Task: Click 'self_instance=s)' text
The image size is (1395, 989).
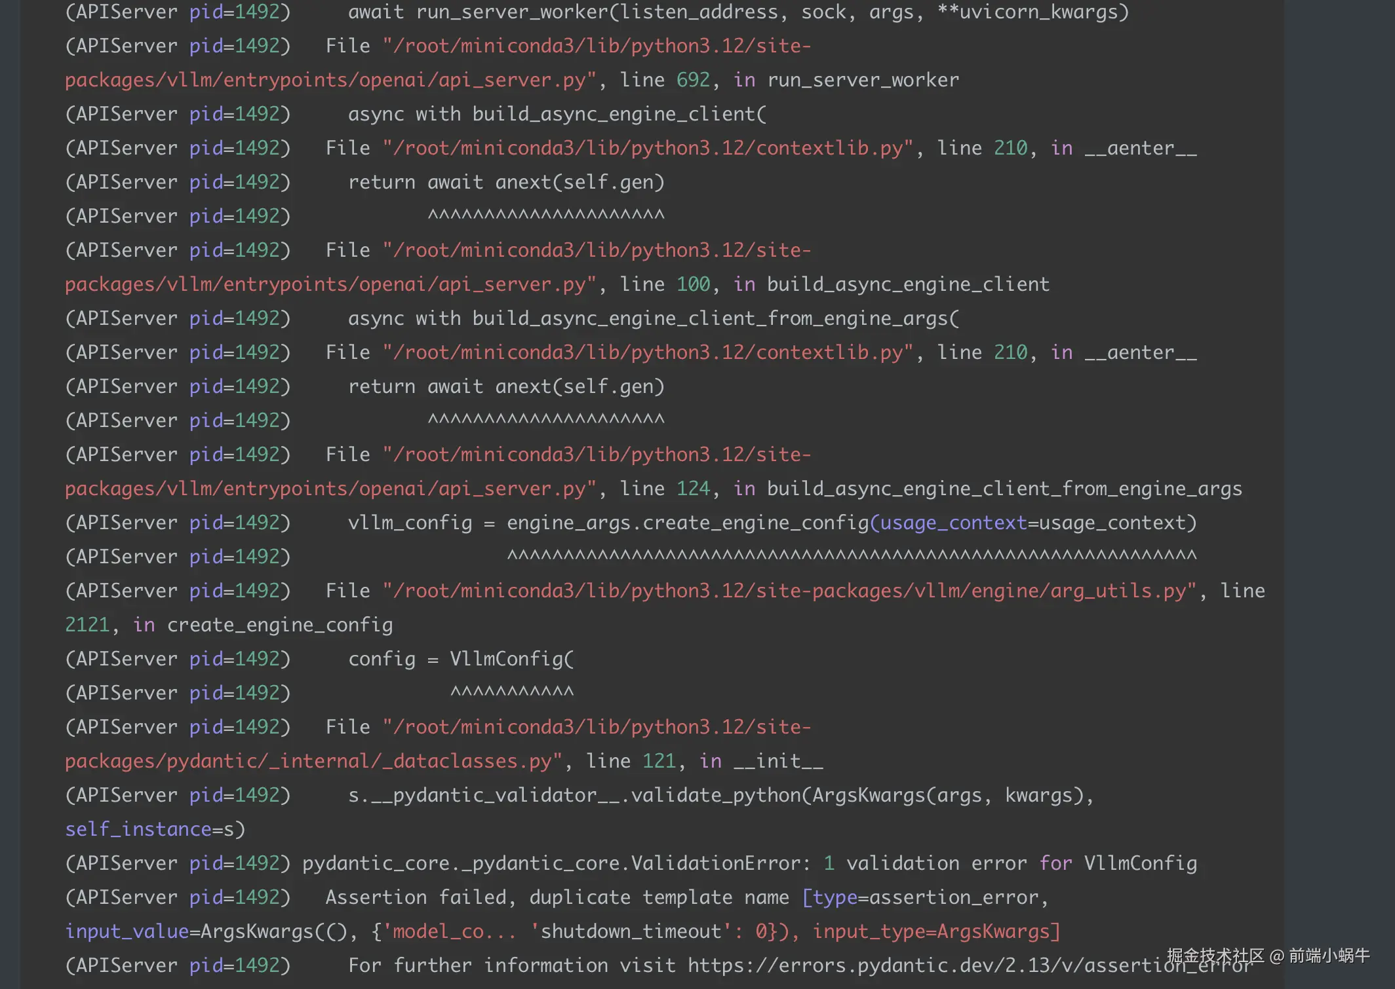Action: click(x=155, y=829)
